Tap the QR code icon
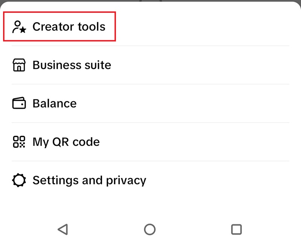 (19, 142)
